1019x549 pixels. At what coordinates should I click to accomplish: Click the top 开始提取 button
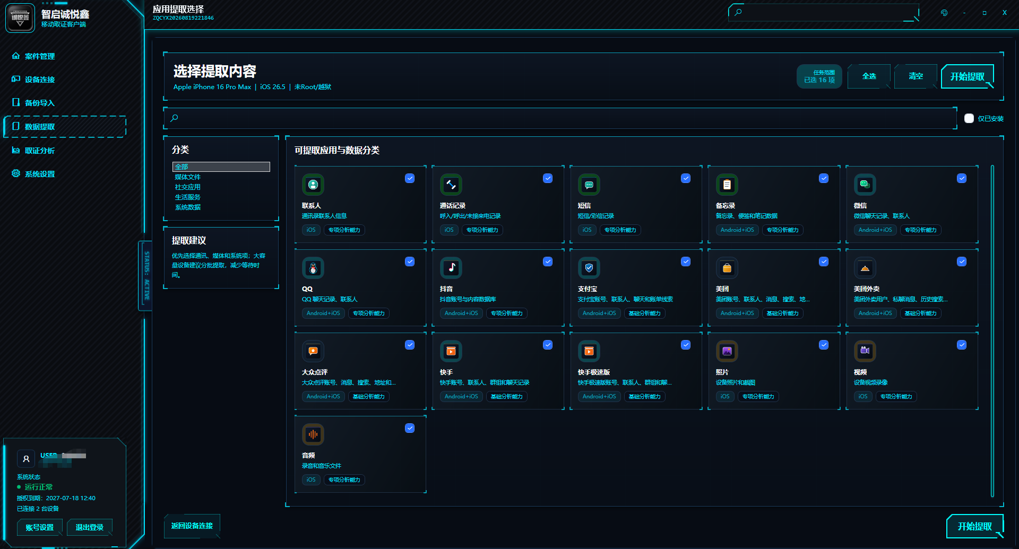[x=967, y=76]
